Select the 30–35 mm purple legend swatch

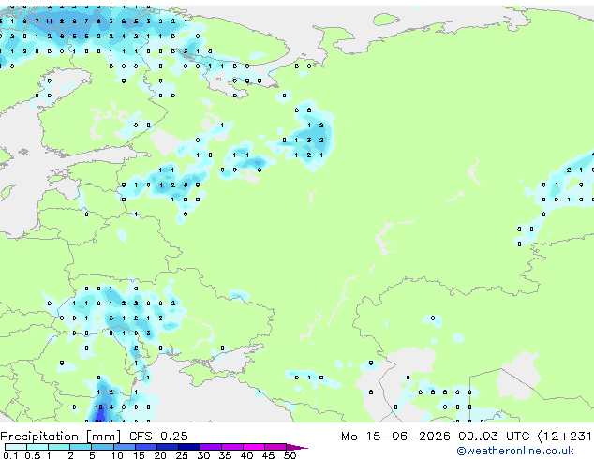point(210,447)
